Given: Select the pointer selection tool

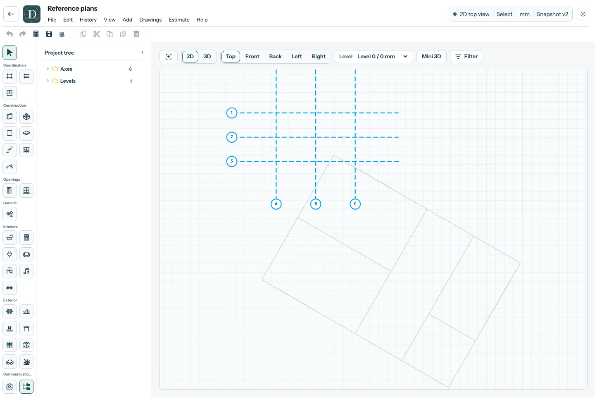Looking at the screenshot, I should 10,53.
